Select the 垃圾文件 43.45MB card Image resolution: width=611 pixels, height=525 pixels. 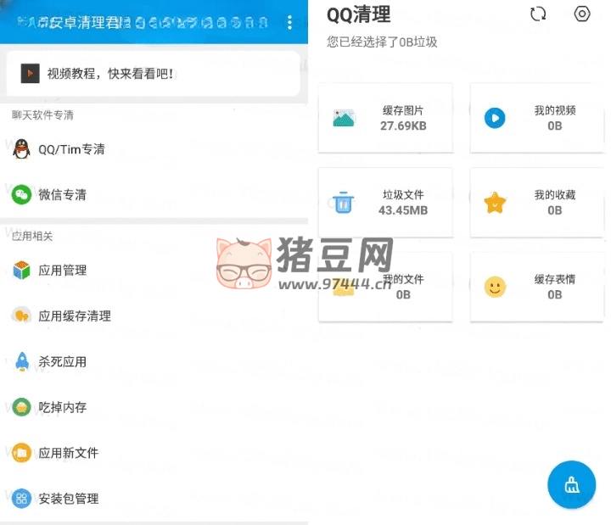coord(385,202)
